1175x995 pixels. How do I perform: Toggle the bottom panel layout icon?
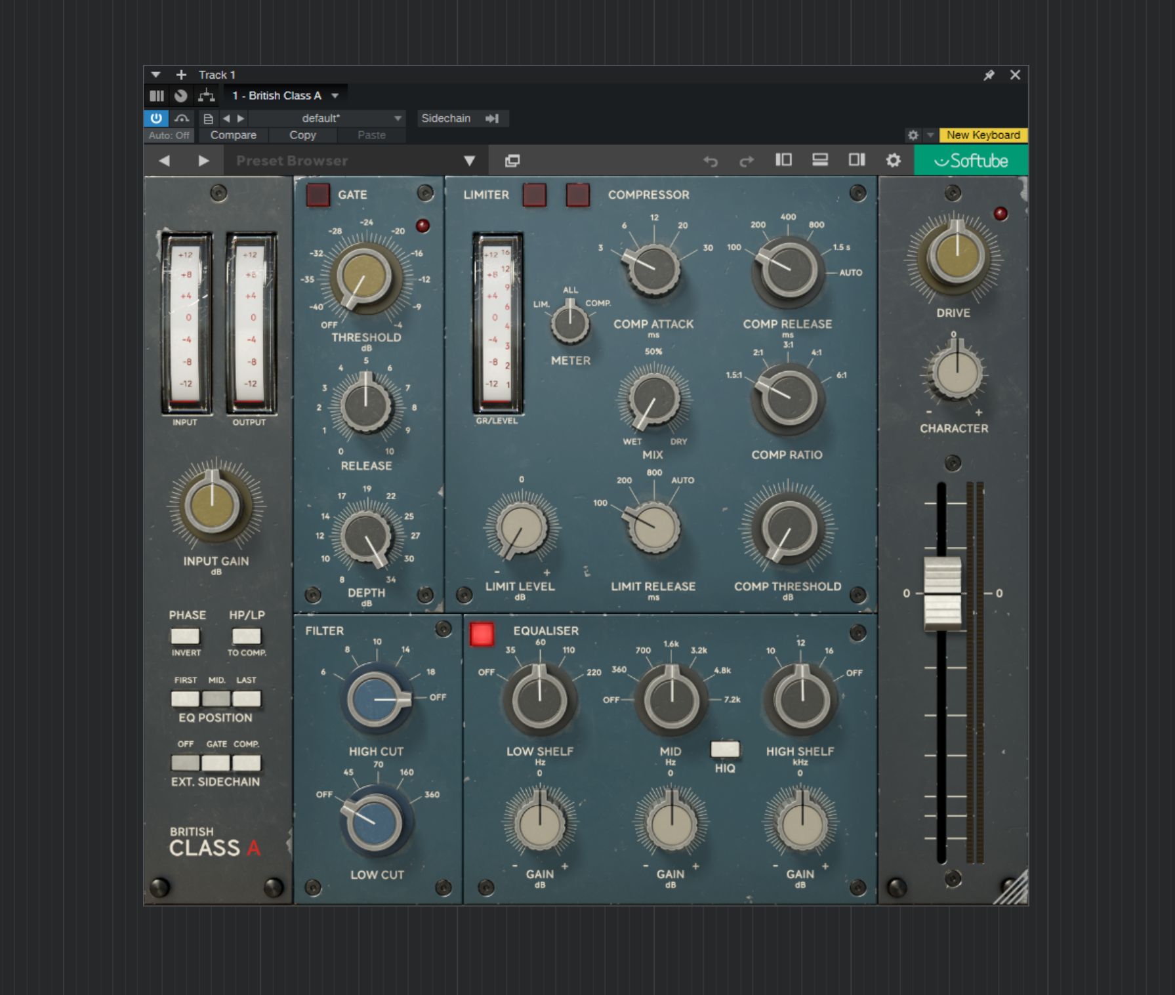tap(820, 160)
